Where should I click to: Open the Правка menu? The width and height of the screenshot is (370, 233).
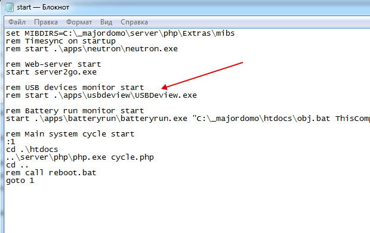(x=46, y=22)
